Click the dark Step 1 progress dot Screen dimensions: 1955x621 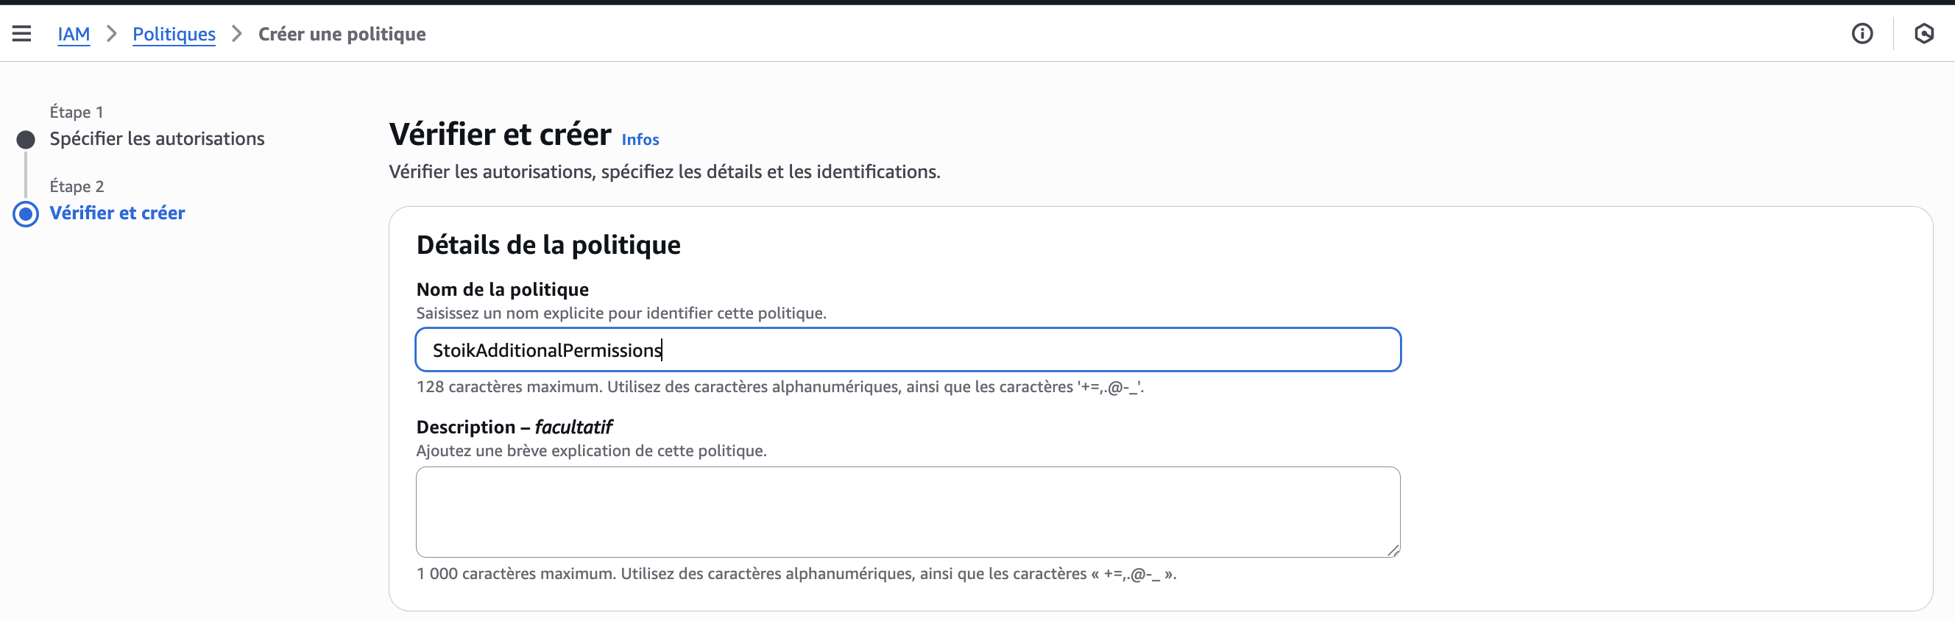[x=26, y=140]
